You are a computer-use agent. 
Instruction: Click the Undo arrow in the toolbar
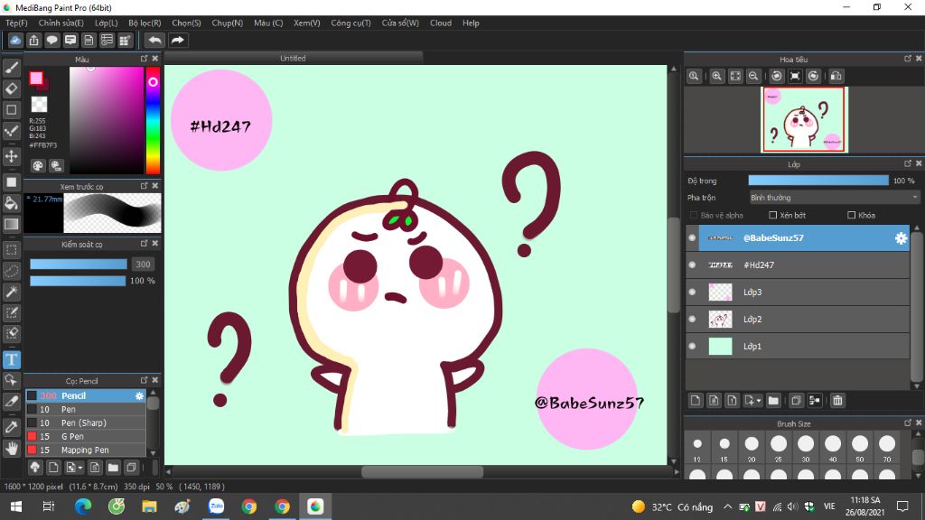click(x=154, y=40)
